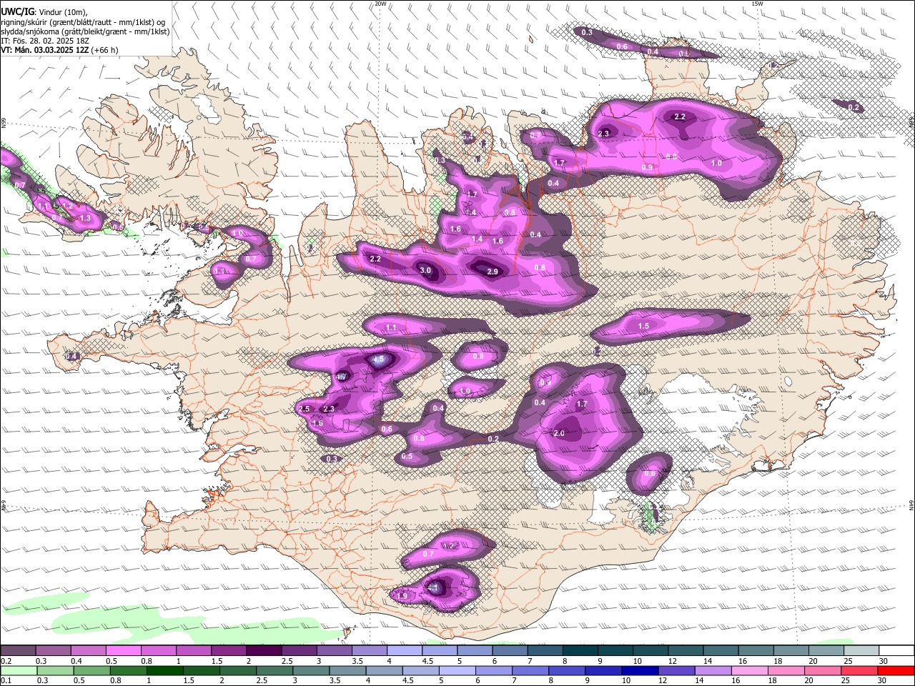915x686 pixels.
Task: Click the 2.5 value on the map
Action: pos(304,409)
